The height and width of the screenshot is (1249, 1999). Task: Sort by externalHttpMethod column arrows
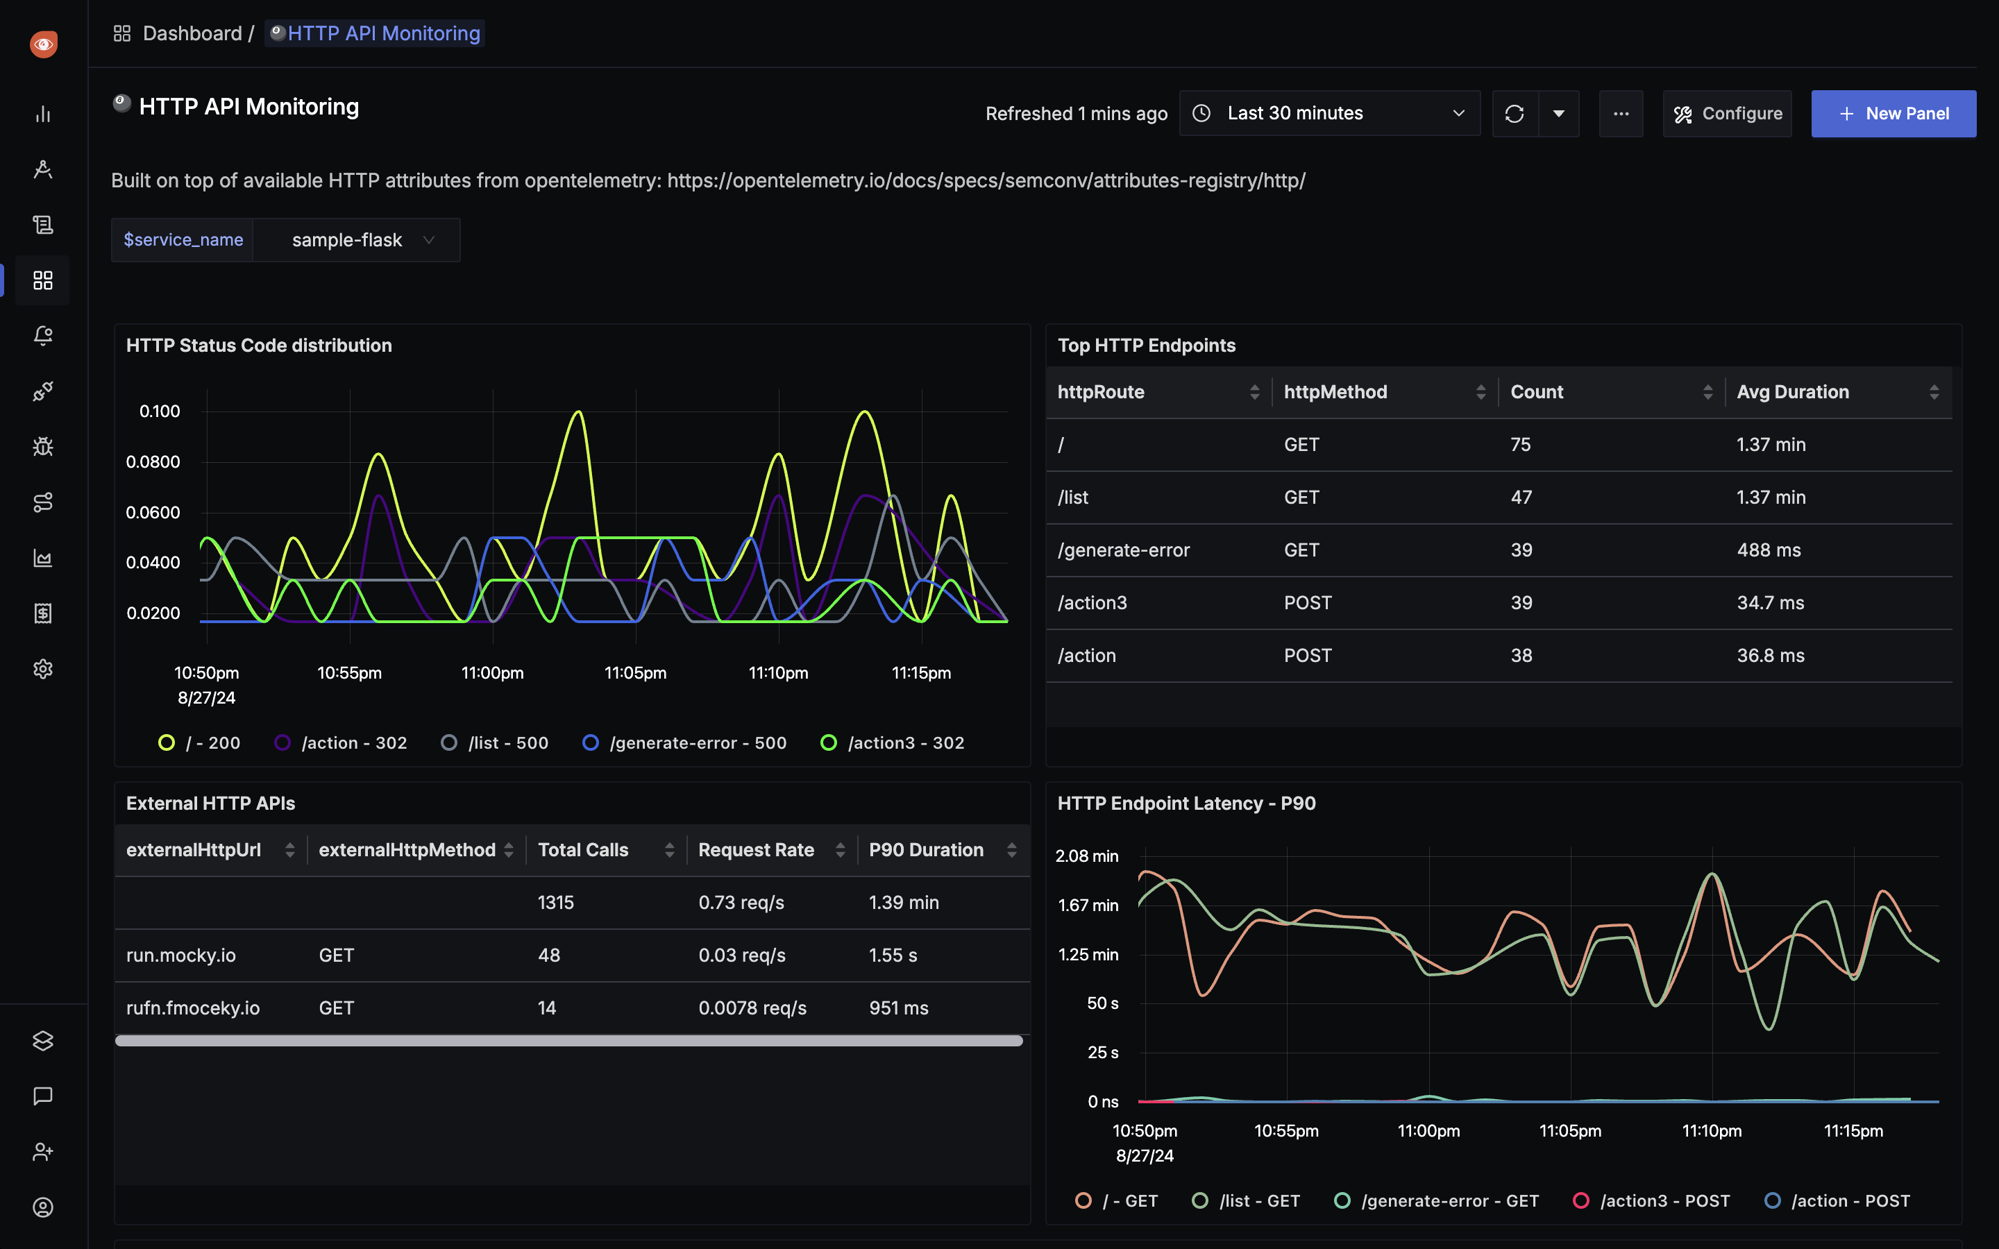tap(509, 850)
